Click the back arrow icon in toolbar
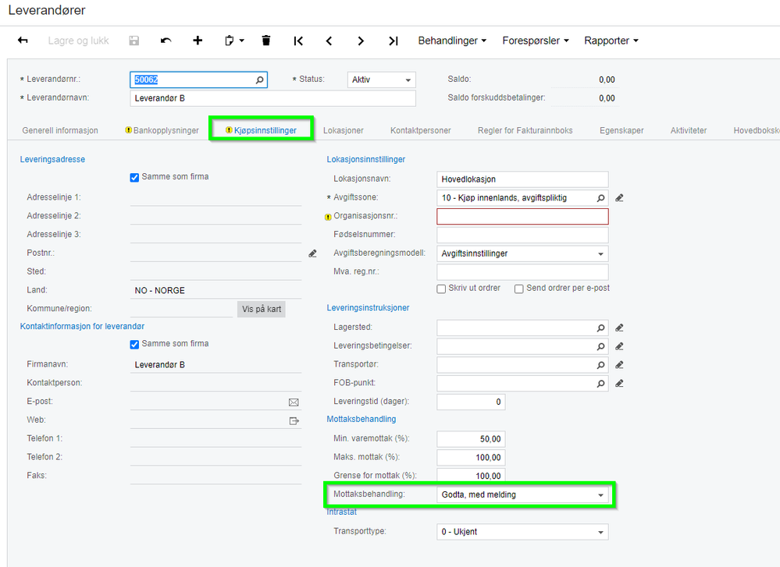 tap(23, 41)
